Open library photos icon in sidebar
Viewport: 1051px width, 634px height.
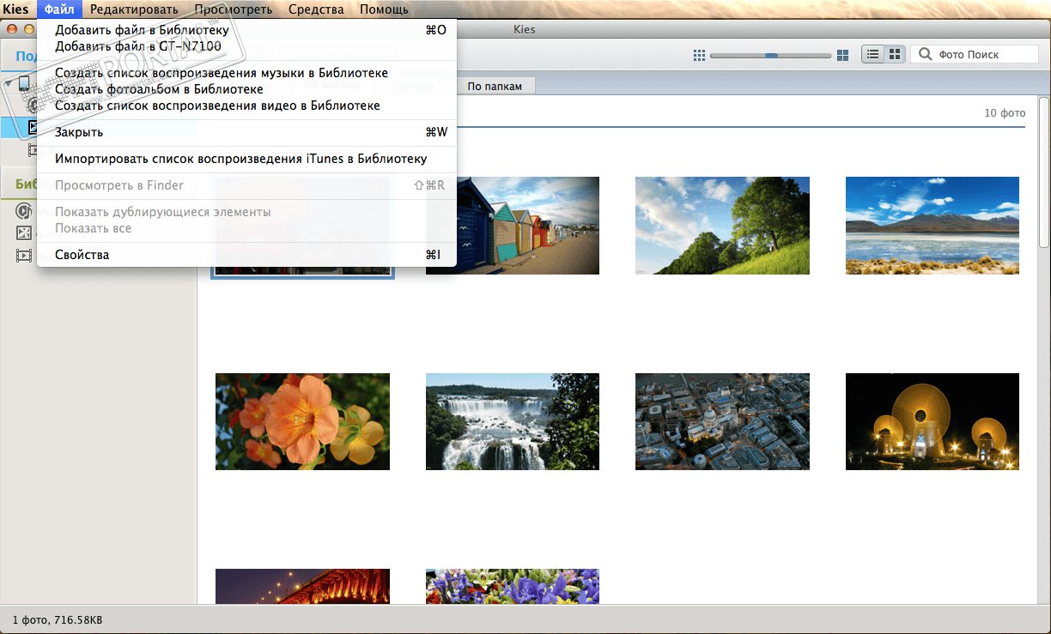tap(24, 232)
